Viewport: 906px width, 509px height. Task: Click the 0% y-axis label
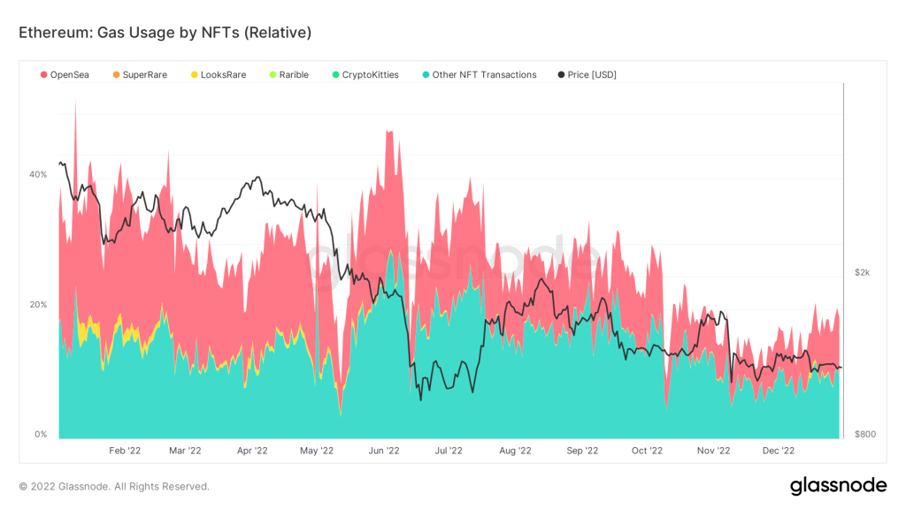(41, 435)
